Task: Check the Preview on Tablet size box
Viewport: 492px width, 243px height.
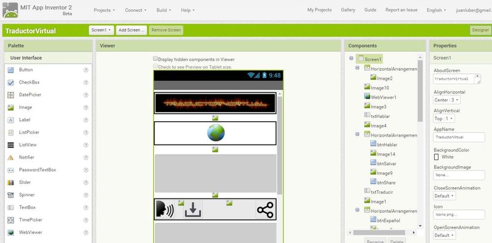Action: 156,66
